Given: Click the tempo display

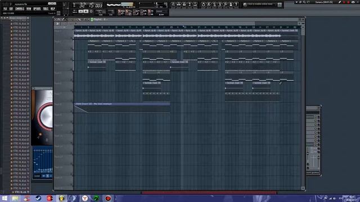Looking at the screenshot, I should click(x=101, y=11).
